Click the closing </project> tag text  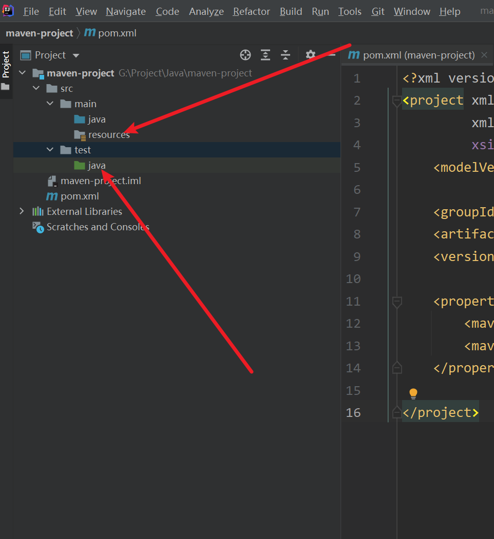[x=440, y=412]
